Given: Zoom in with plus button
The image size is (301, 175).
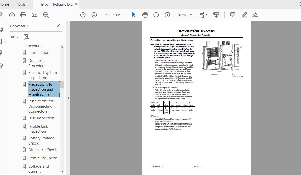Looking at the screenshot, I should click(167, 15).
